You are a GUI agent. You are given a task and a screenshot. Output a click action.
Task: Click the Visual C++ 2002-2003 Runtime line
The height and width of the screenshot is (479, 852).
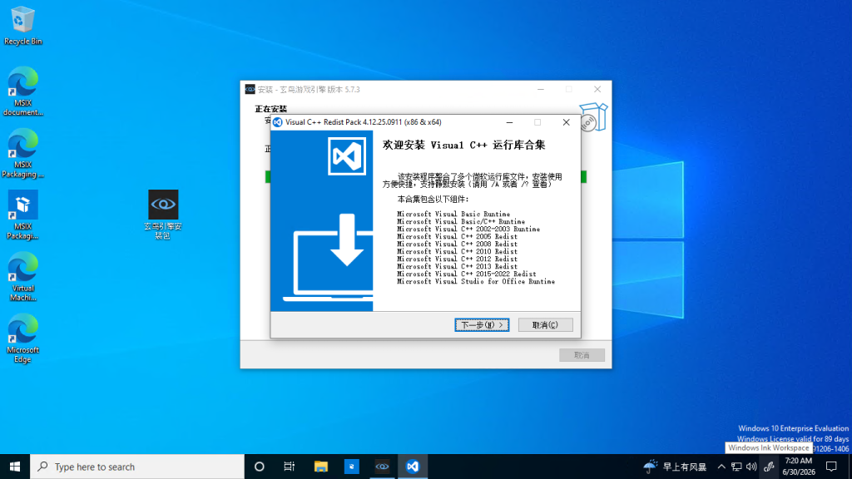coord(468,230)
